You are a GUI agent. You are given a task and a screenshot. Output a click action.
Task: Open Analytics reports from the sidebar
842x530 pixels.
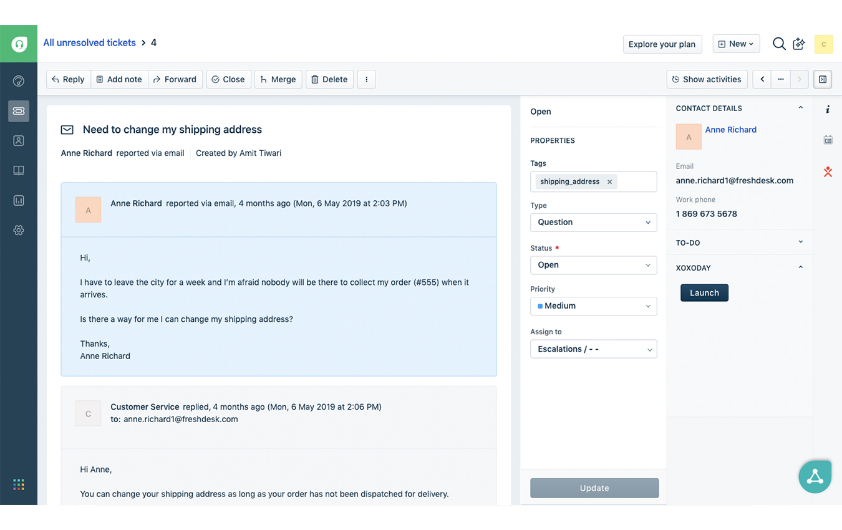19,200
